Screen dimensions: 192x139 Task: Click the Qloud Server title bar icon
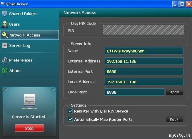coord(3,4)
